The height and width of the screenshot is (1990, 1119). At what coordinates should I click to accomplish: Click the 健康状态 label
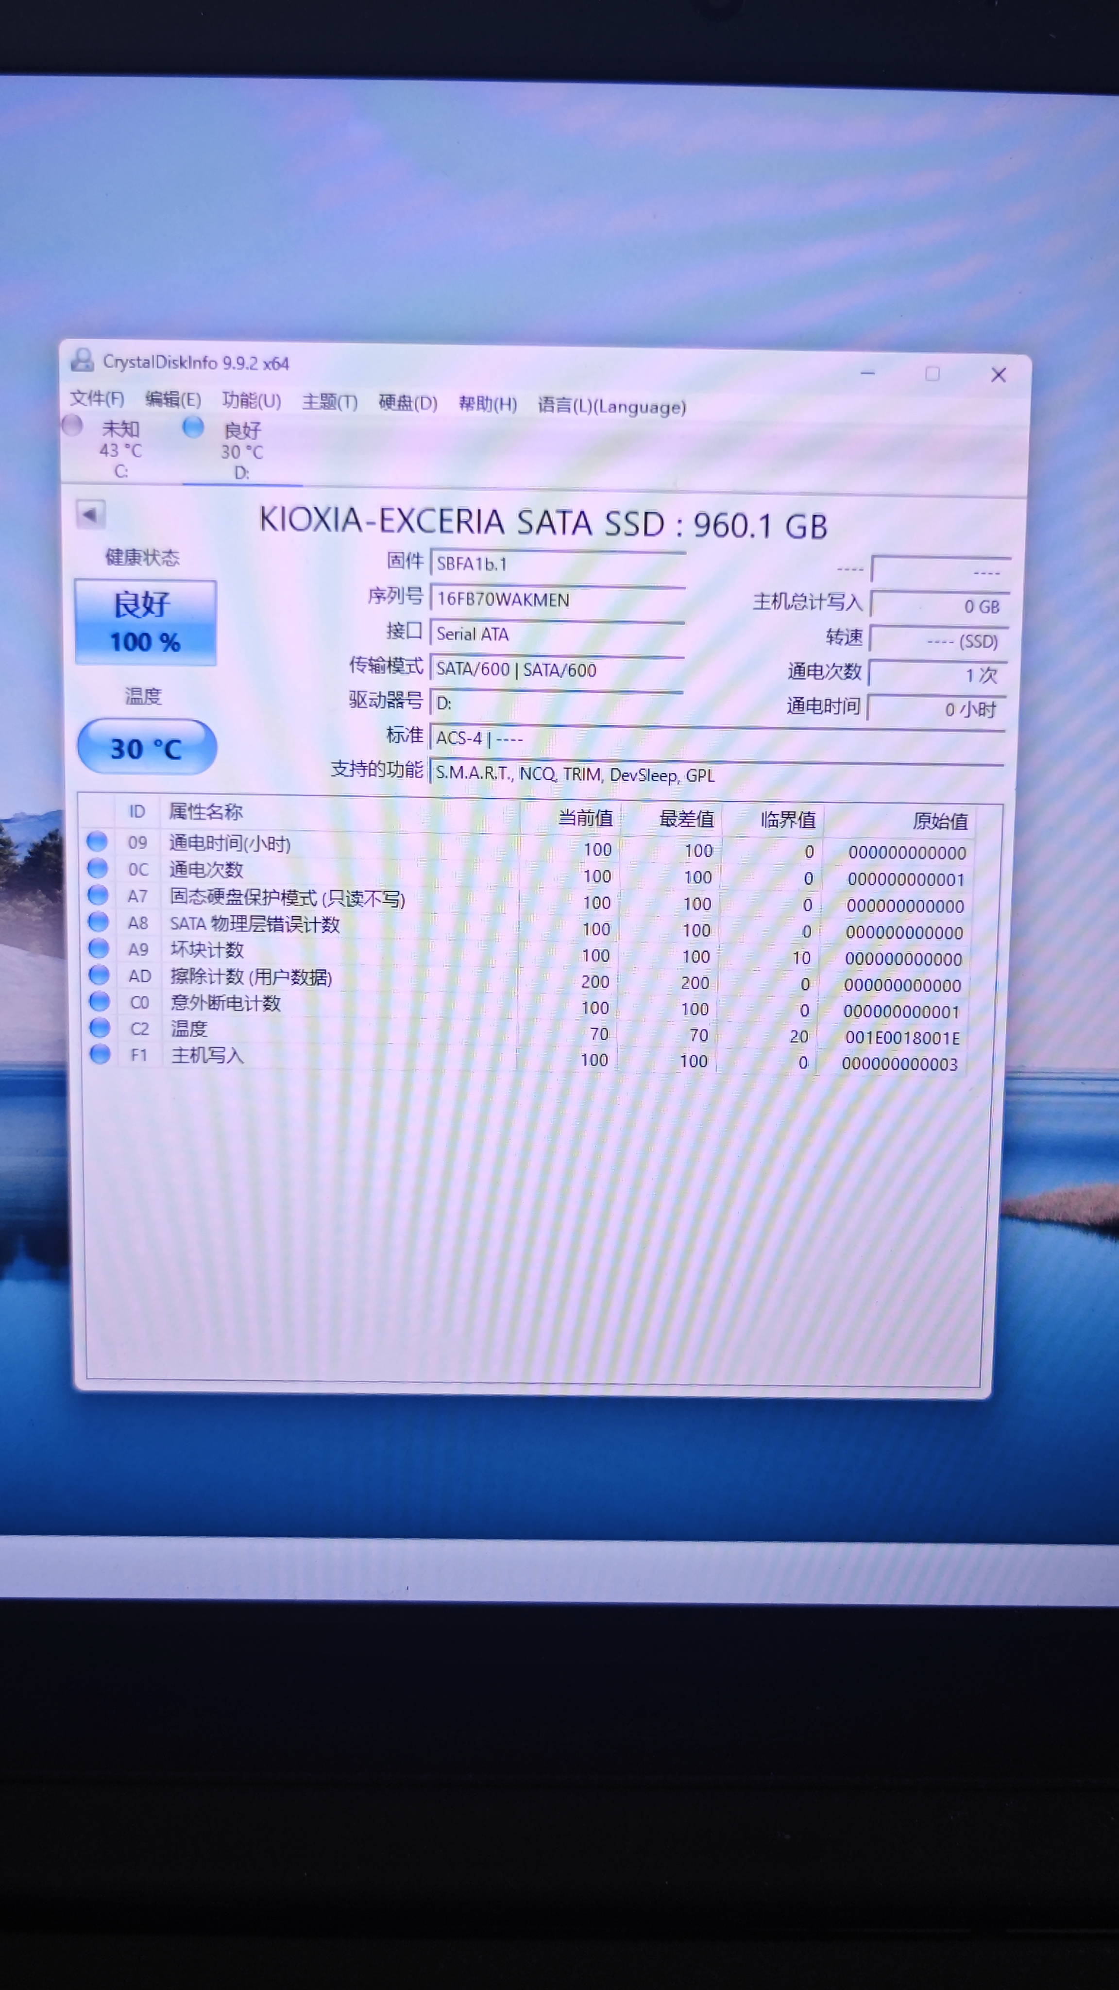tap(142, 557)
